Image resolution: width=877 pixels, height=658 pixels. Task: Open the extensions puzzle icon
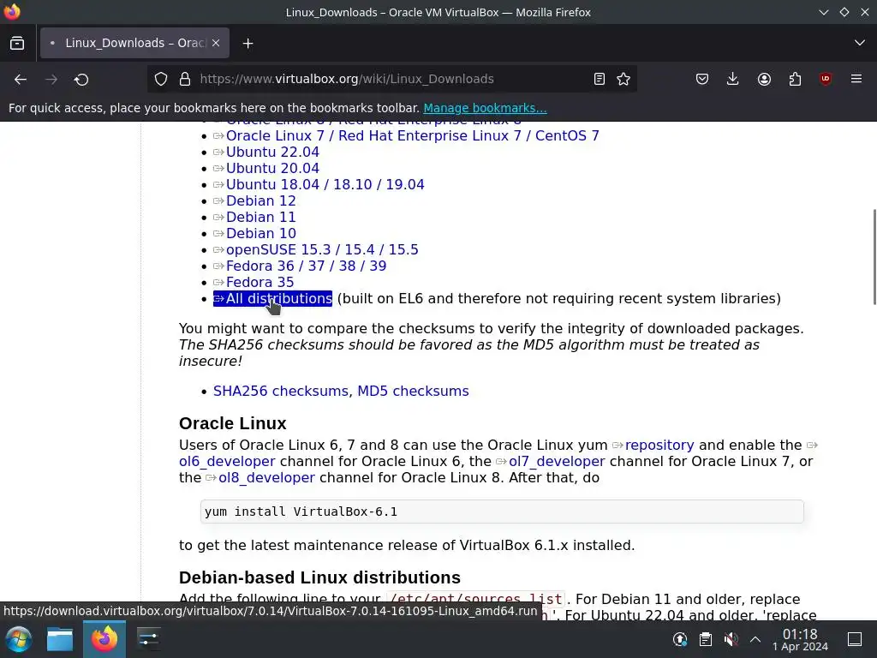click(795, 79)
